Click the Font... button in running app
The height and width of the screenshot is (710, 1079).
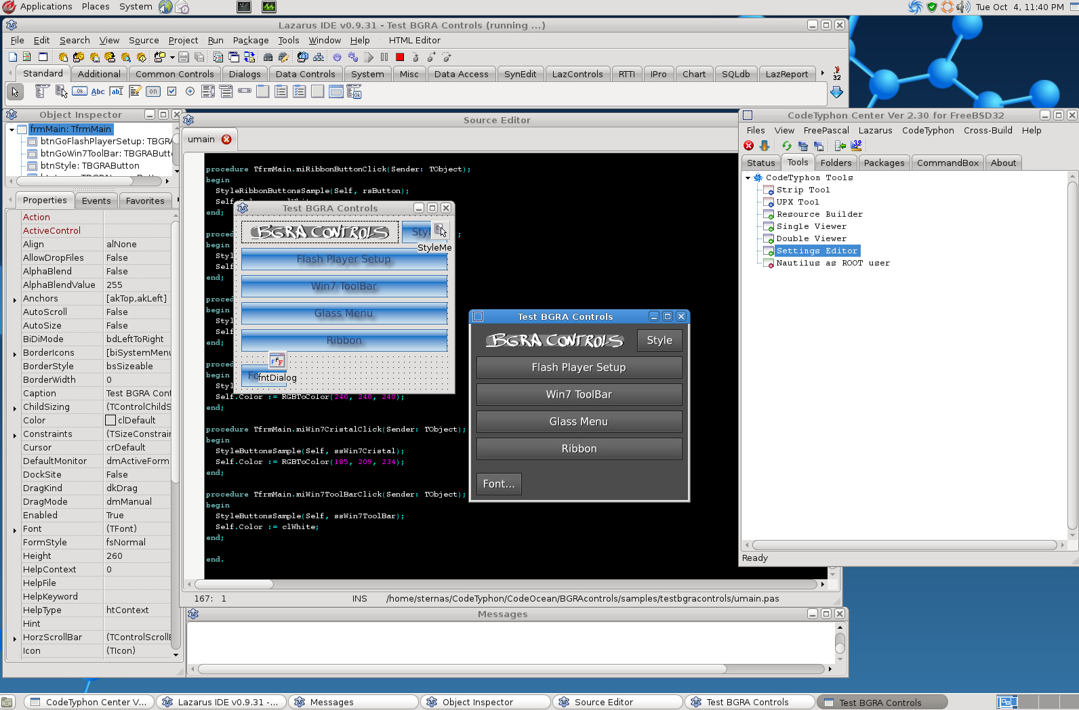point(499,484)
